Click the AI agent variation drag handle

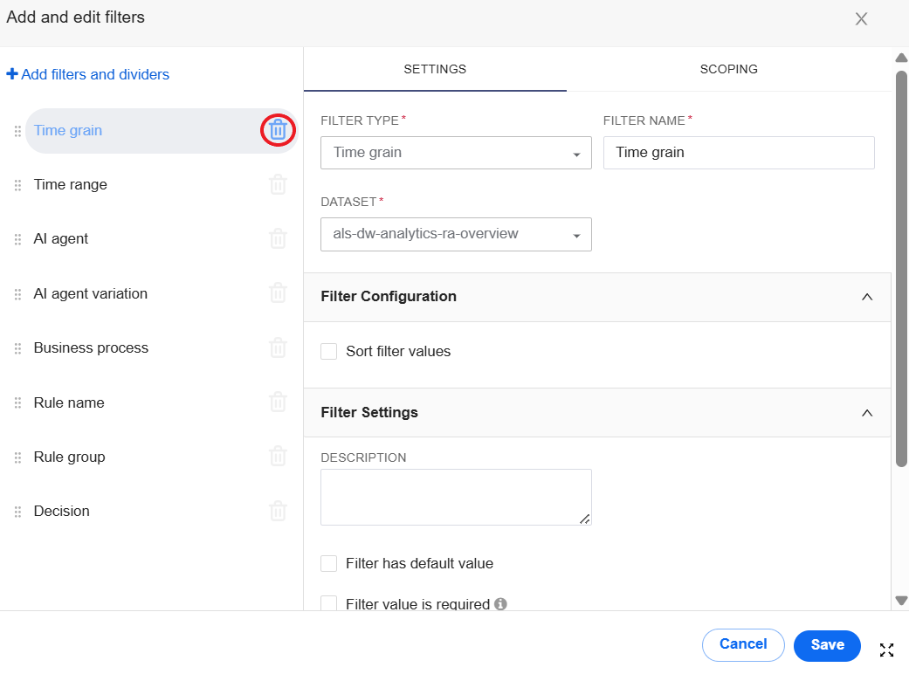click(x=18, y=294)
